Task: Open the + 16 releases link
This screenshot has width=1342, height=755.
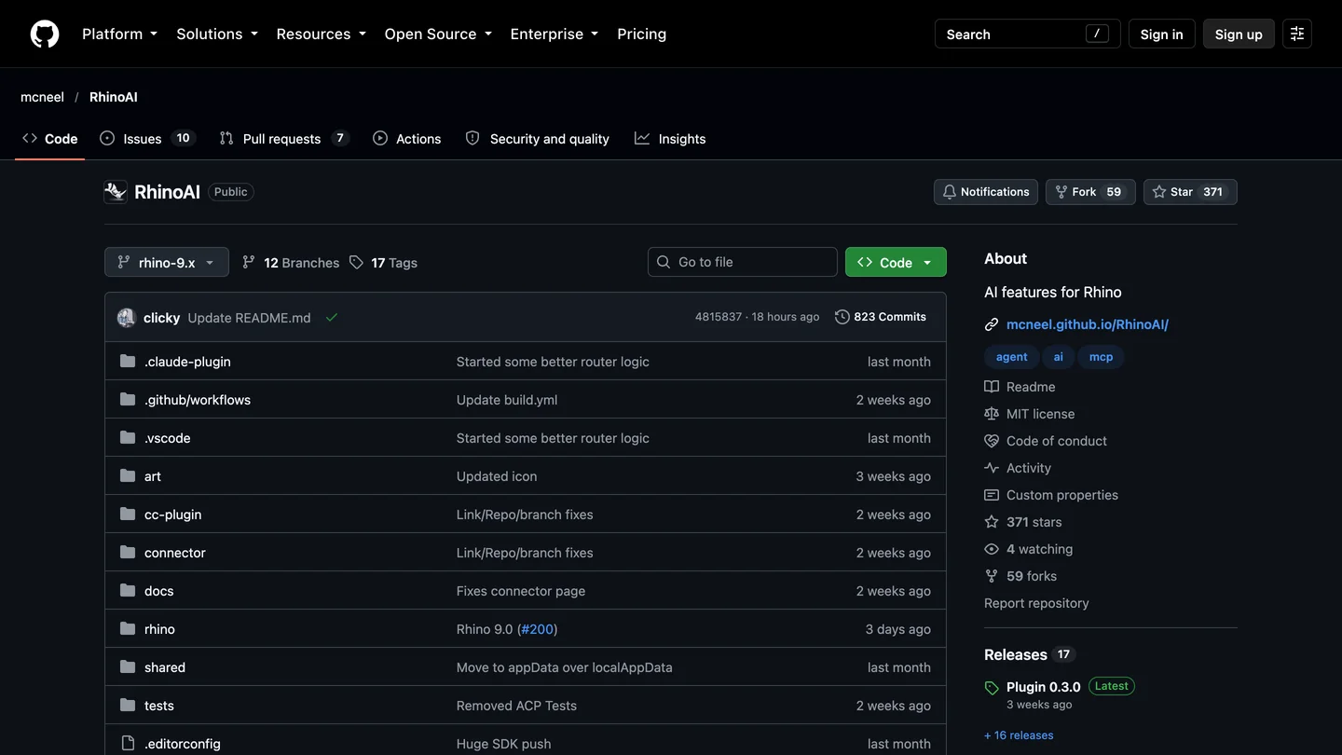Action: click(1019, 735)
